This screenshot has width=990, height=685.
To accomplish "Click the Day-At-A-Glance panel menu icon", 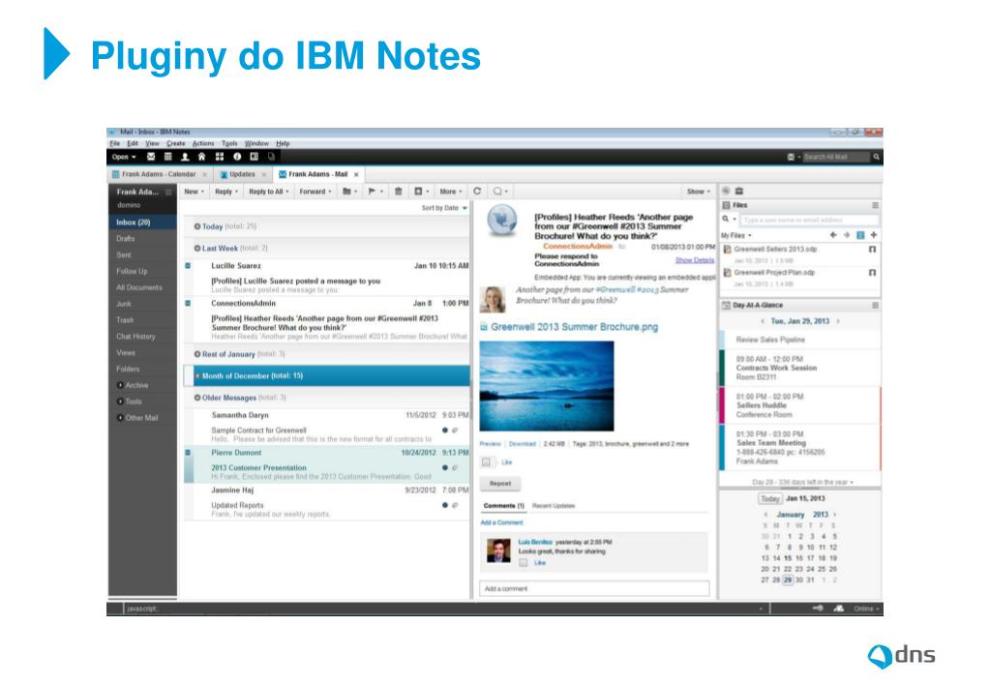I will coord(875,305).
